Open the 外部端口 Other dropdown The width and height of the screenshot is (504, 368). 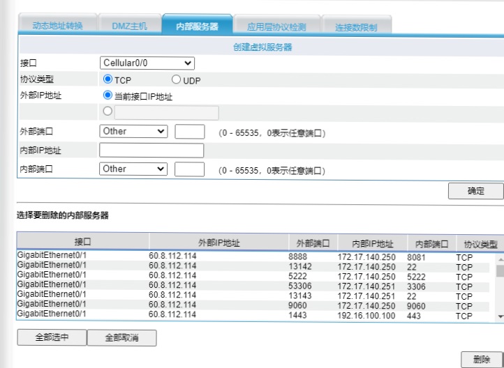click(134, 131)
